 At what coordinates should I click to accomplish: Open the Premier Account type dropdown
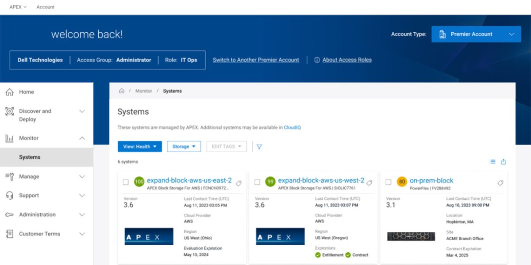click(476, 34)
